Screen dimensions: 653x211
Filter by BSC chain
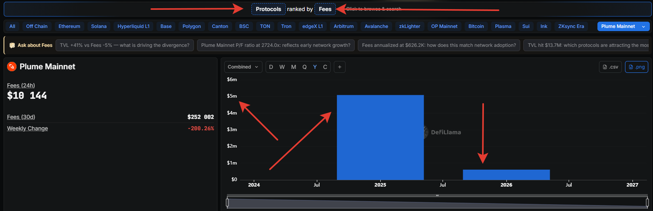[x=244, y=26]
